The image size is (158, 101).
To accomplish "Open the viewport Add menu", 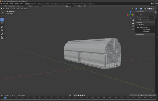I will 22,9.
